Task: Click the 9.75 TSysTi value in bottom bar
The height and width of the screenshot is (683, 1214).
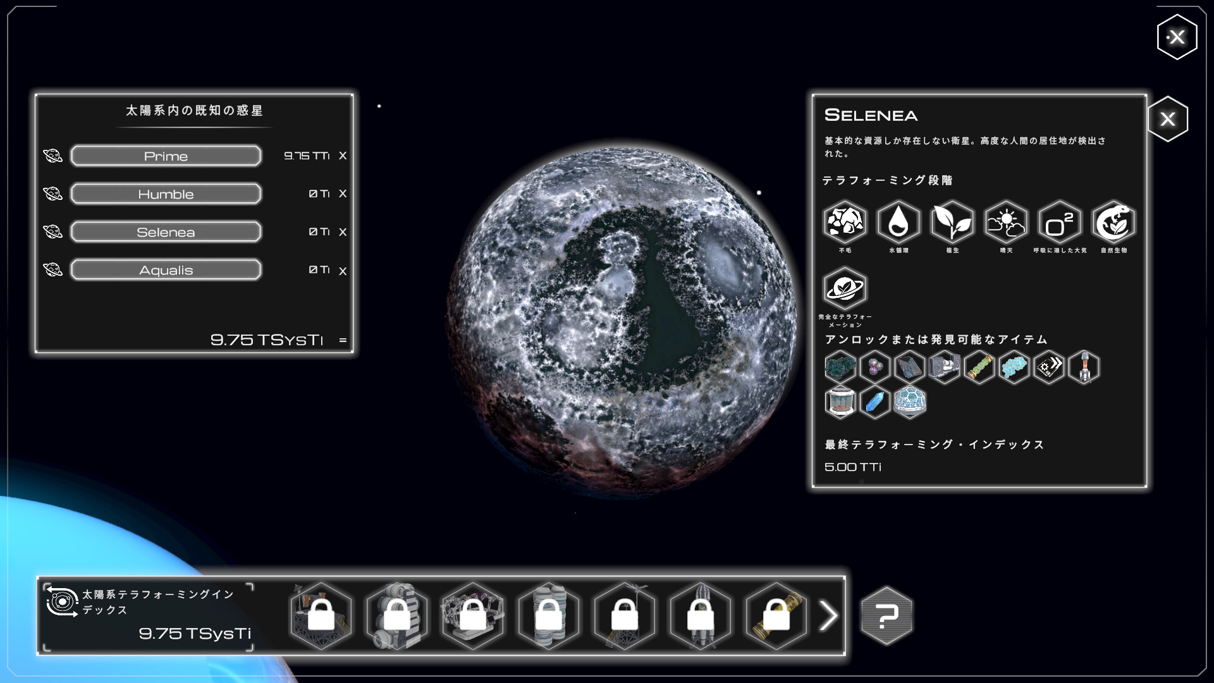Action: point(195,633)
